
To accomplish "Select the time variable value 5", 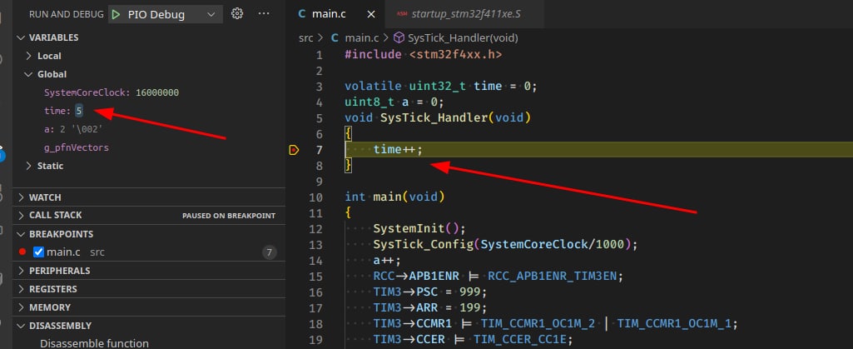I will click(x=79, y=111).
